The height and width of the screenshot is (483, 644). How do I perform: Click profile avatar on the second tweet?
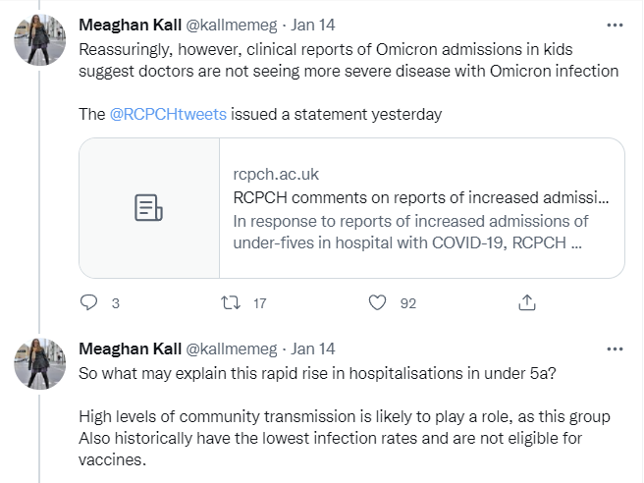(x=40, y=367)
